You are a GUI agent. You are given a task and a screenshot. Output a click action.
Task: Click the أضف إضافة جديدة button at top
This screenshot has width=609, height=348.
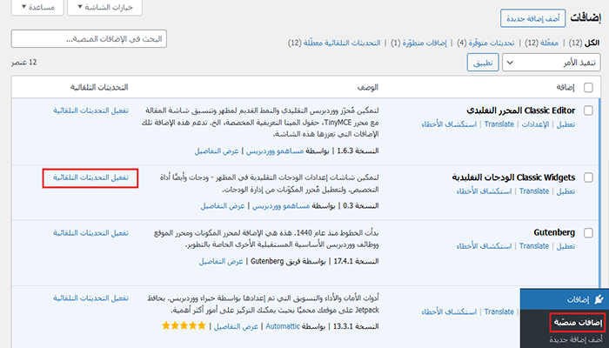pyautogui.click(x=532, y=18)
